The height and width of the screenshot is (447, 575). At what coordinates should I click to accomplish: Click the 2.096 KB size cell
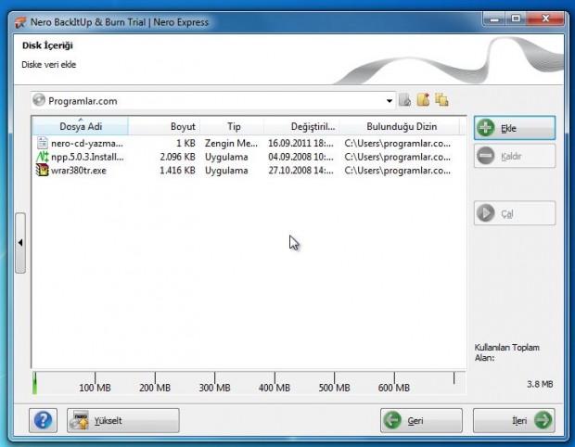tap(177, 157)
